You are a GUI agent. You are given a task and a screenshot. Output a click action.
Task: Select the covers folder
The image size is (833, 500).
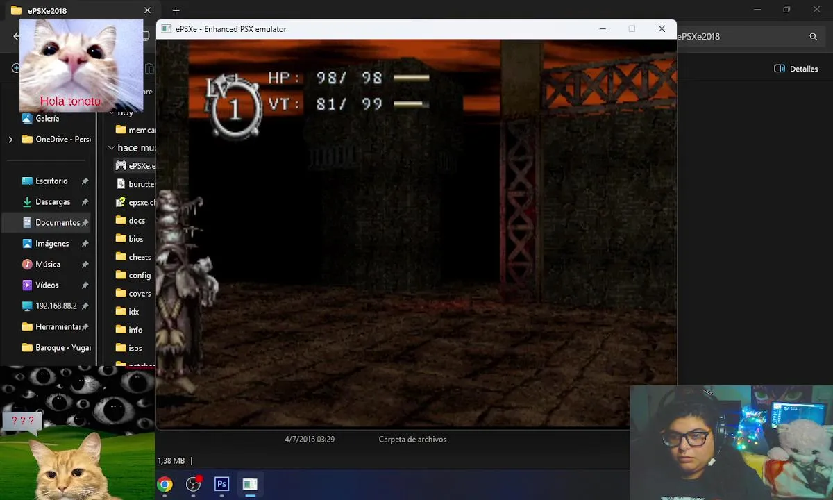[x=133, y=293]
